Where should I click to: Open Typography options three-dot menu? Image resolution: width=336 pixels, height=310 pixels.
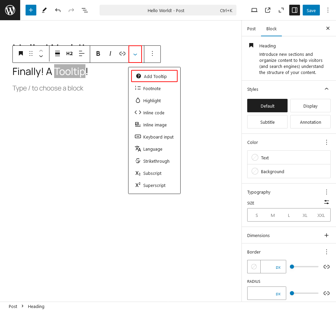click(326, 192)
